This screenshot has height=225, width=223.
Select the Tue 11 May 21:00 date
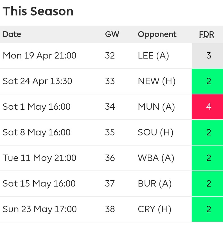point(39,158)
